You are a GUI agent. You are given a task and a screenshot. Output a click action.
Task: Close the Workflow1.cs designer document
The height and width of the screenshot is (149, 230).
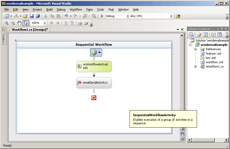click(x=182, y=30)
